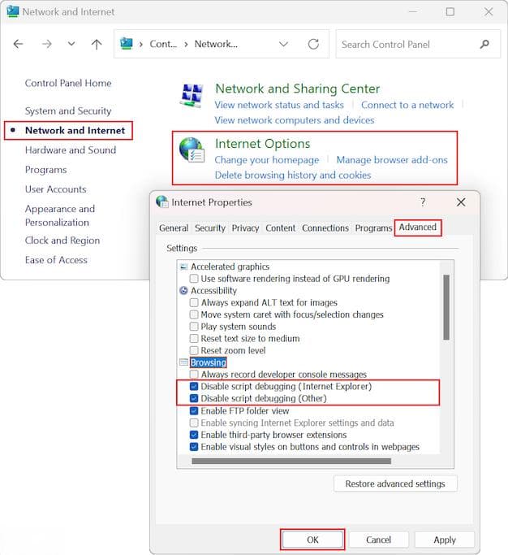The width and height of the screenshot is (508, 555).
Task: Click Change your homepage link
Action: click(266, 160)
